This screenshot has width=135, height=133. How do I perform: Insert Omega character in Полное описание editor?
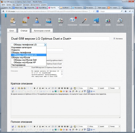64,130
